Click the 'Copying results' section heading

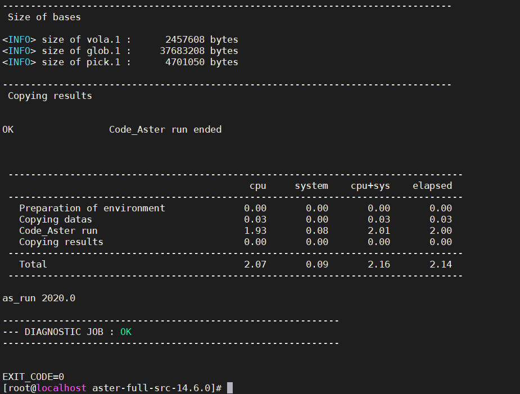49,96
